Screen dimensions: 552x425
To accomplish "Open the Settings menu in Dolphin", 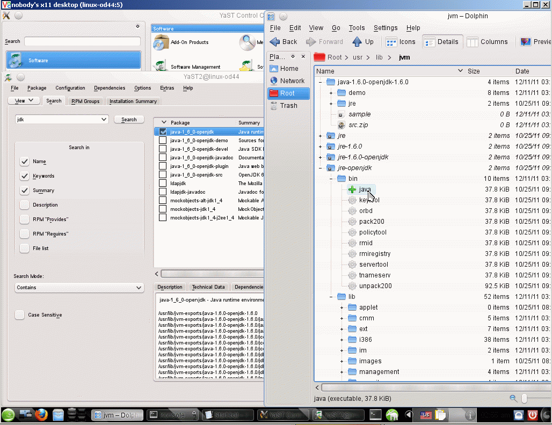I will (x=386, y=28).
